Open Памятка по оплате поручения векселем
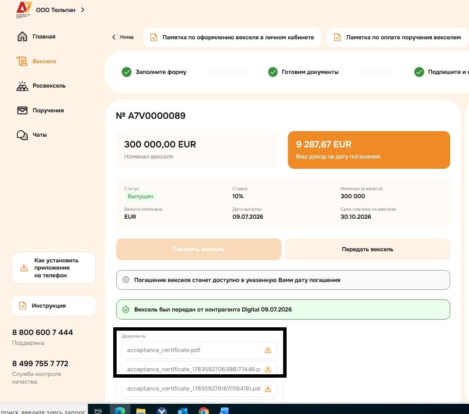 click(397, 38)
